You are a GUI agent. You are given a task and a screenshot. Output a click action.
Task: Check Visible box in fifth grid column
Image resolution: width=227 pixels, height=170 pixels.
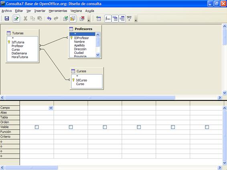[173, 127]
